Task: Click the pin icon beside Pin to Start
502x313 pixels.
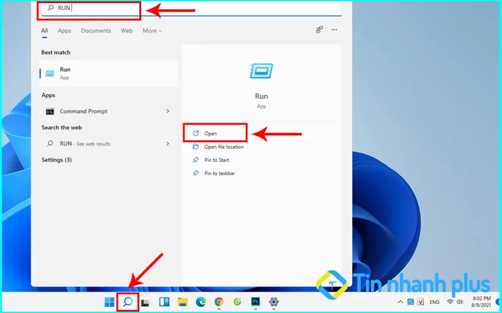Action: pyautogui.click(x=195, y=160)
